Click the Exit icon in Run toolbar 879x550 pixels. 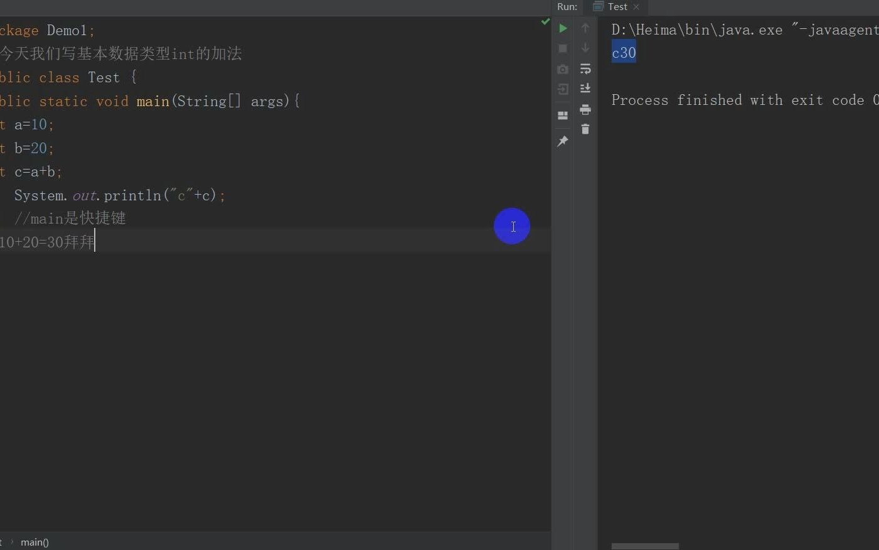563,90
